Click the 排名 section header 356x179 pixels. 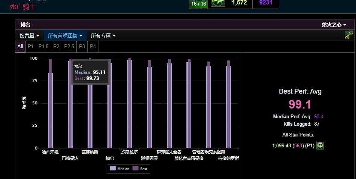tap(26, 25)
